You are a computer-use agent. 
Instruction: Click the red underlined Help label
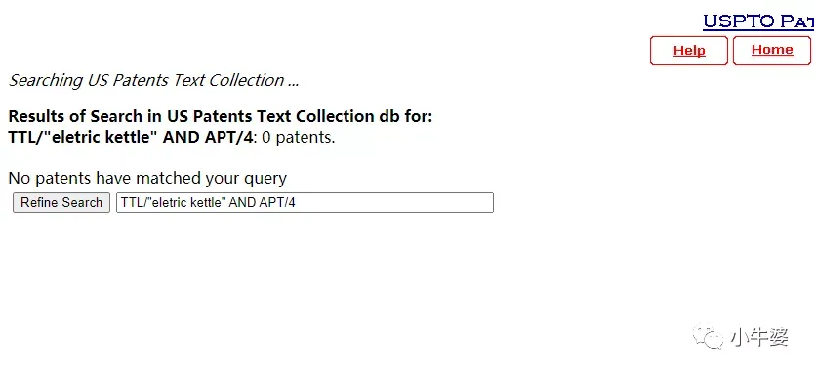tap(689, 51)
